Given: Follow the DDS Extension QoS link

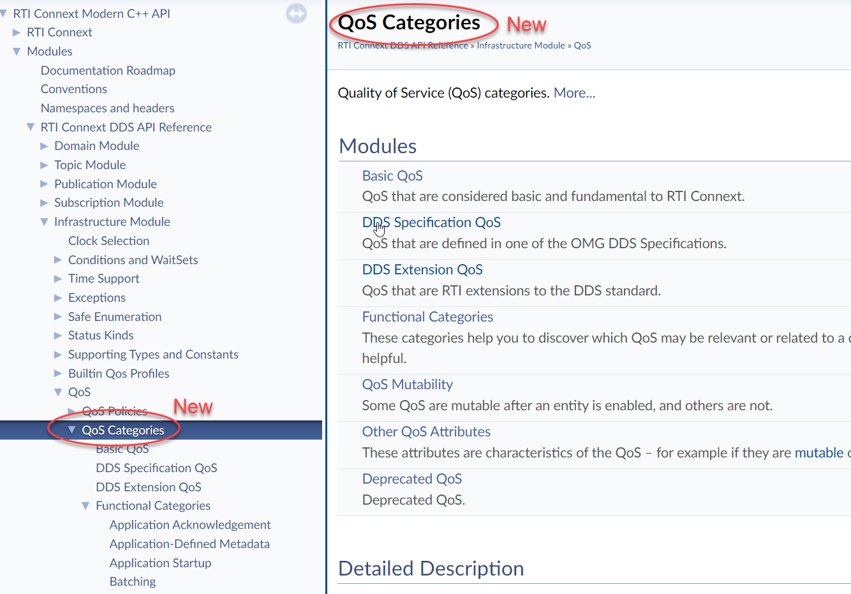Looking at the screenshot, I should pos(422,270).
